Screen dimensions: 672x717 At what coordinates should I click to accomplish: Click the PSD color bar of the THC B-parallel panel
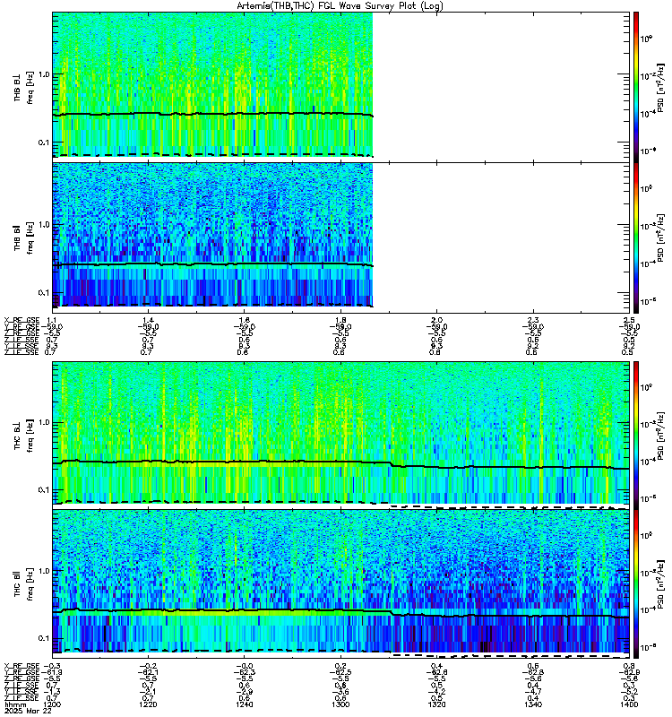636,584
